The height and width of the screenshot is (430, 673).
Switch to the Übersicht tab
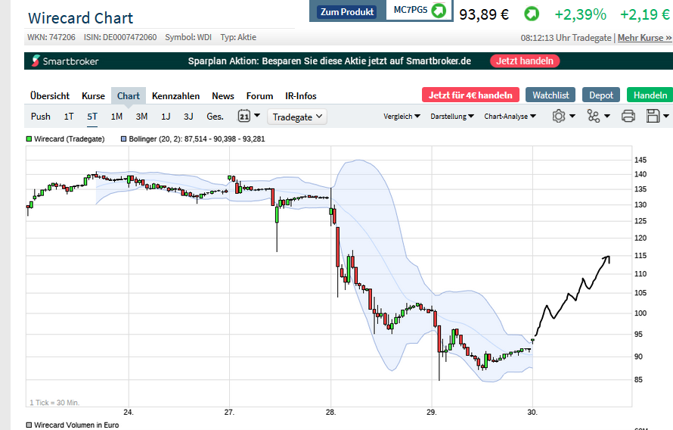50,96
